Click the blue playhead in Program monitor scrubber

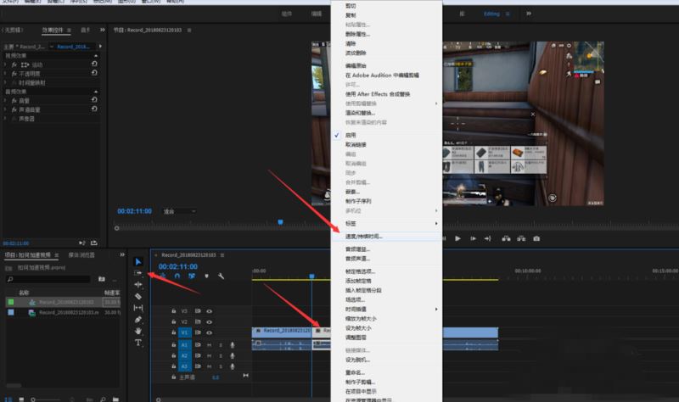click(x=281, y=222)
